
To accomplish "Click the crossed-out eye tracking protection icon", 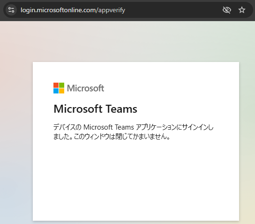I will [x=227, y=10].
